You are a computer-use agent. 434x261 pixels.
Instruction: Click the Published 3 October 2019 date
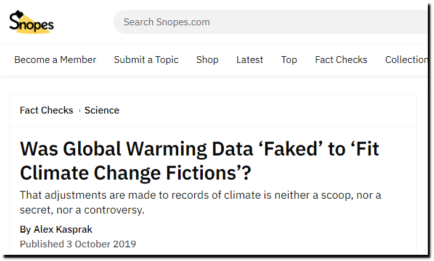click(x=78, y=244)
